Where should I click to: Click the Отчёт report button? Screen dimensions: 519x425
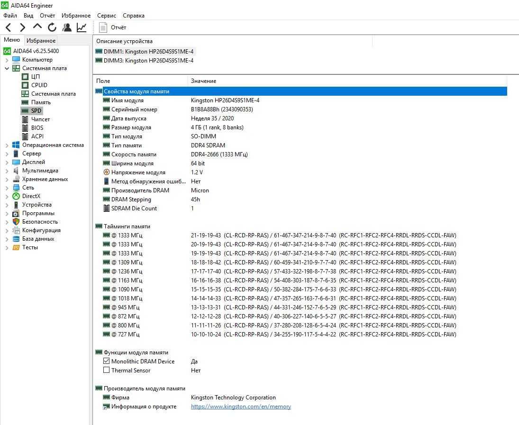[x=113, y=27]
